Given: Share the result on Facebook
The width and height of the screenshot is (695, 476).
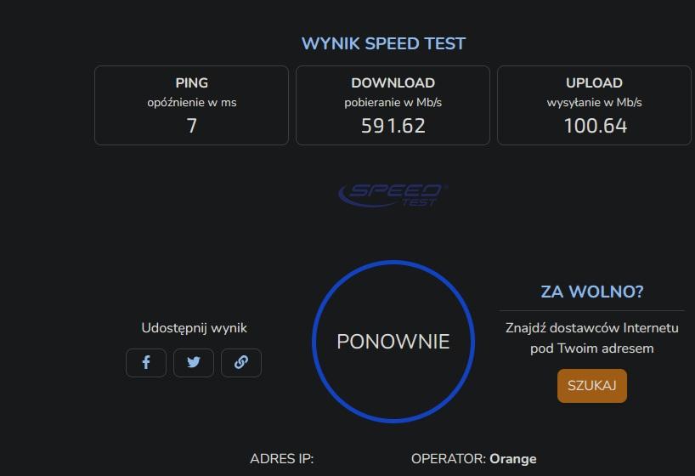Looking at the screenshot, I should [146, 363].
